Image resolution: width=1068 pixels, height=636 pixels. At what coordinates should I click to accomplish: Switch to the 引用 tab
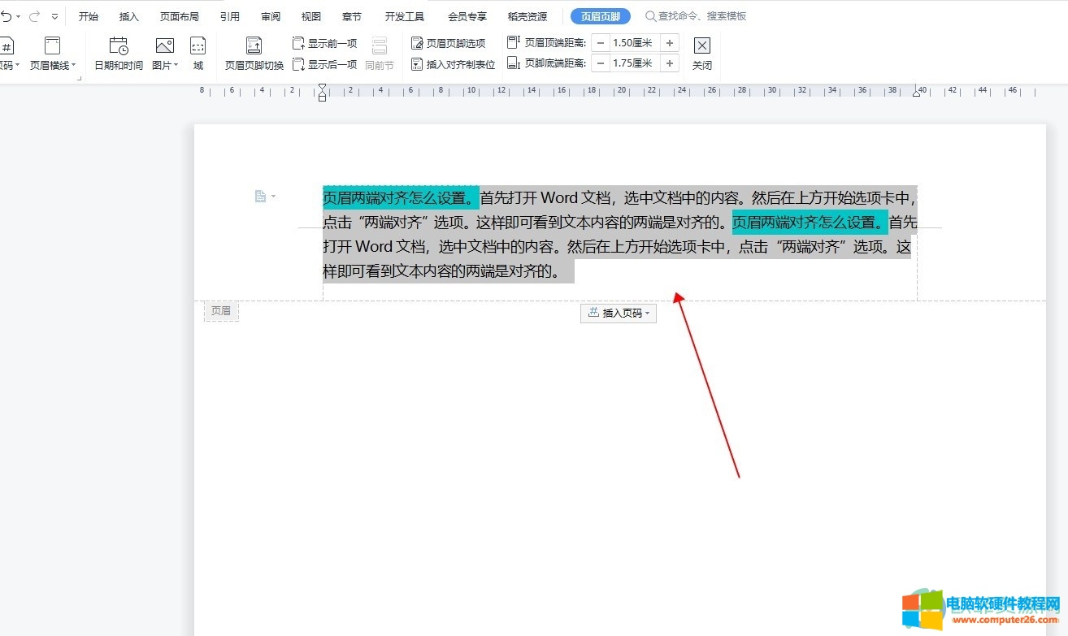pos(230,16)
